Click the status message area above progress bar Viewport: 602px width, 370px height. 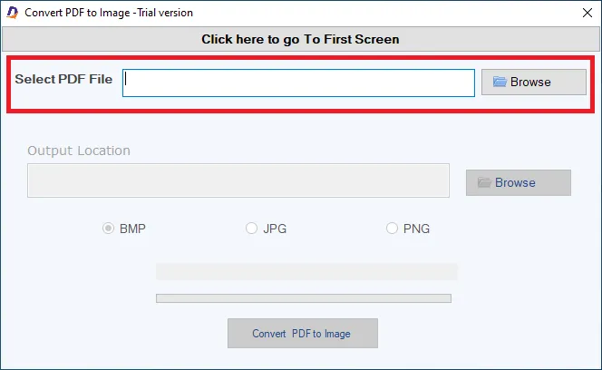coord(306,271)
